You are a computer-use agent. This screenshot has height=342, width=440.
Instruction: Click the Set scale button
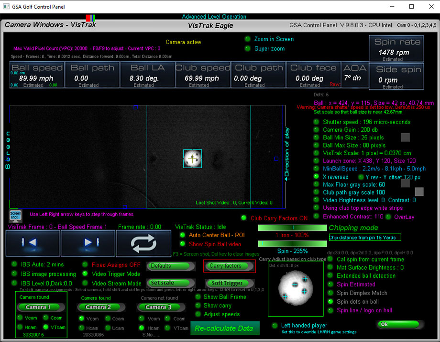click(171, 283)
